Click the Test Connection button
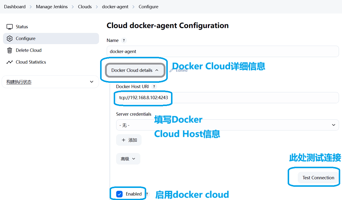342x200 pixels. (318, 178)
